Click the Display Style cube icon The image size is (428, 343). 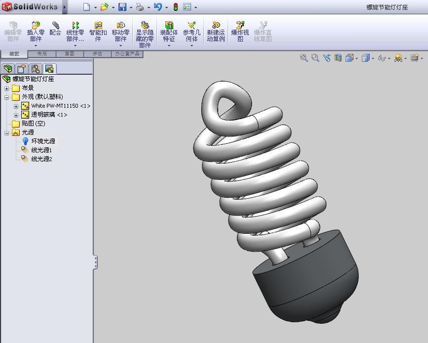(365, 58)
